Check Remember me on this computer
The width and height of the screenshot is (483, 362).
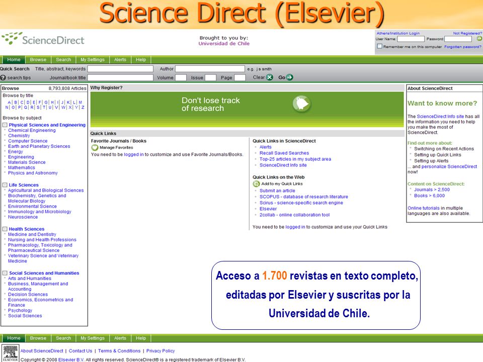click(379, 46)
